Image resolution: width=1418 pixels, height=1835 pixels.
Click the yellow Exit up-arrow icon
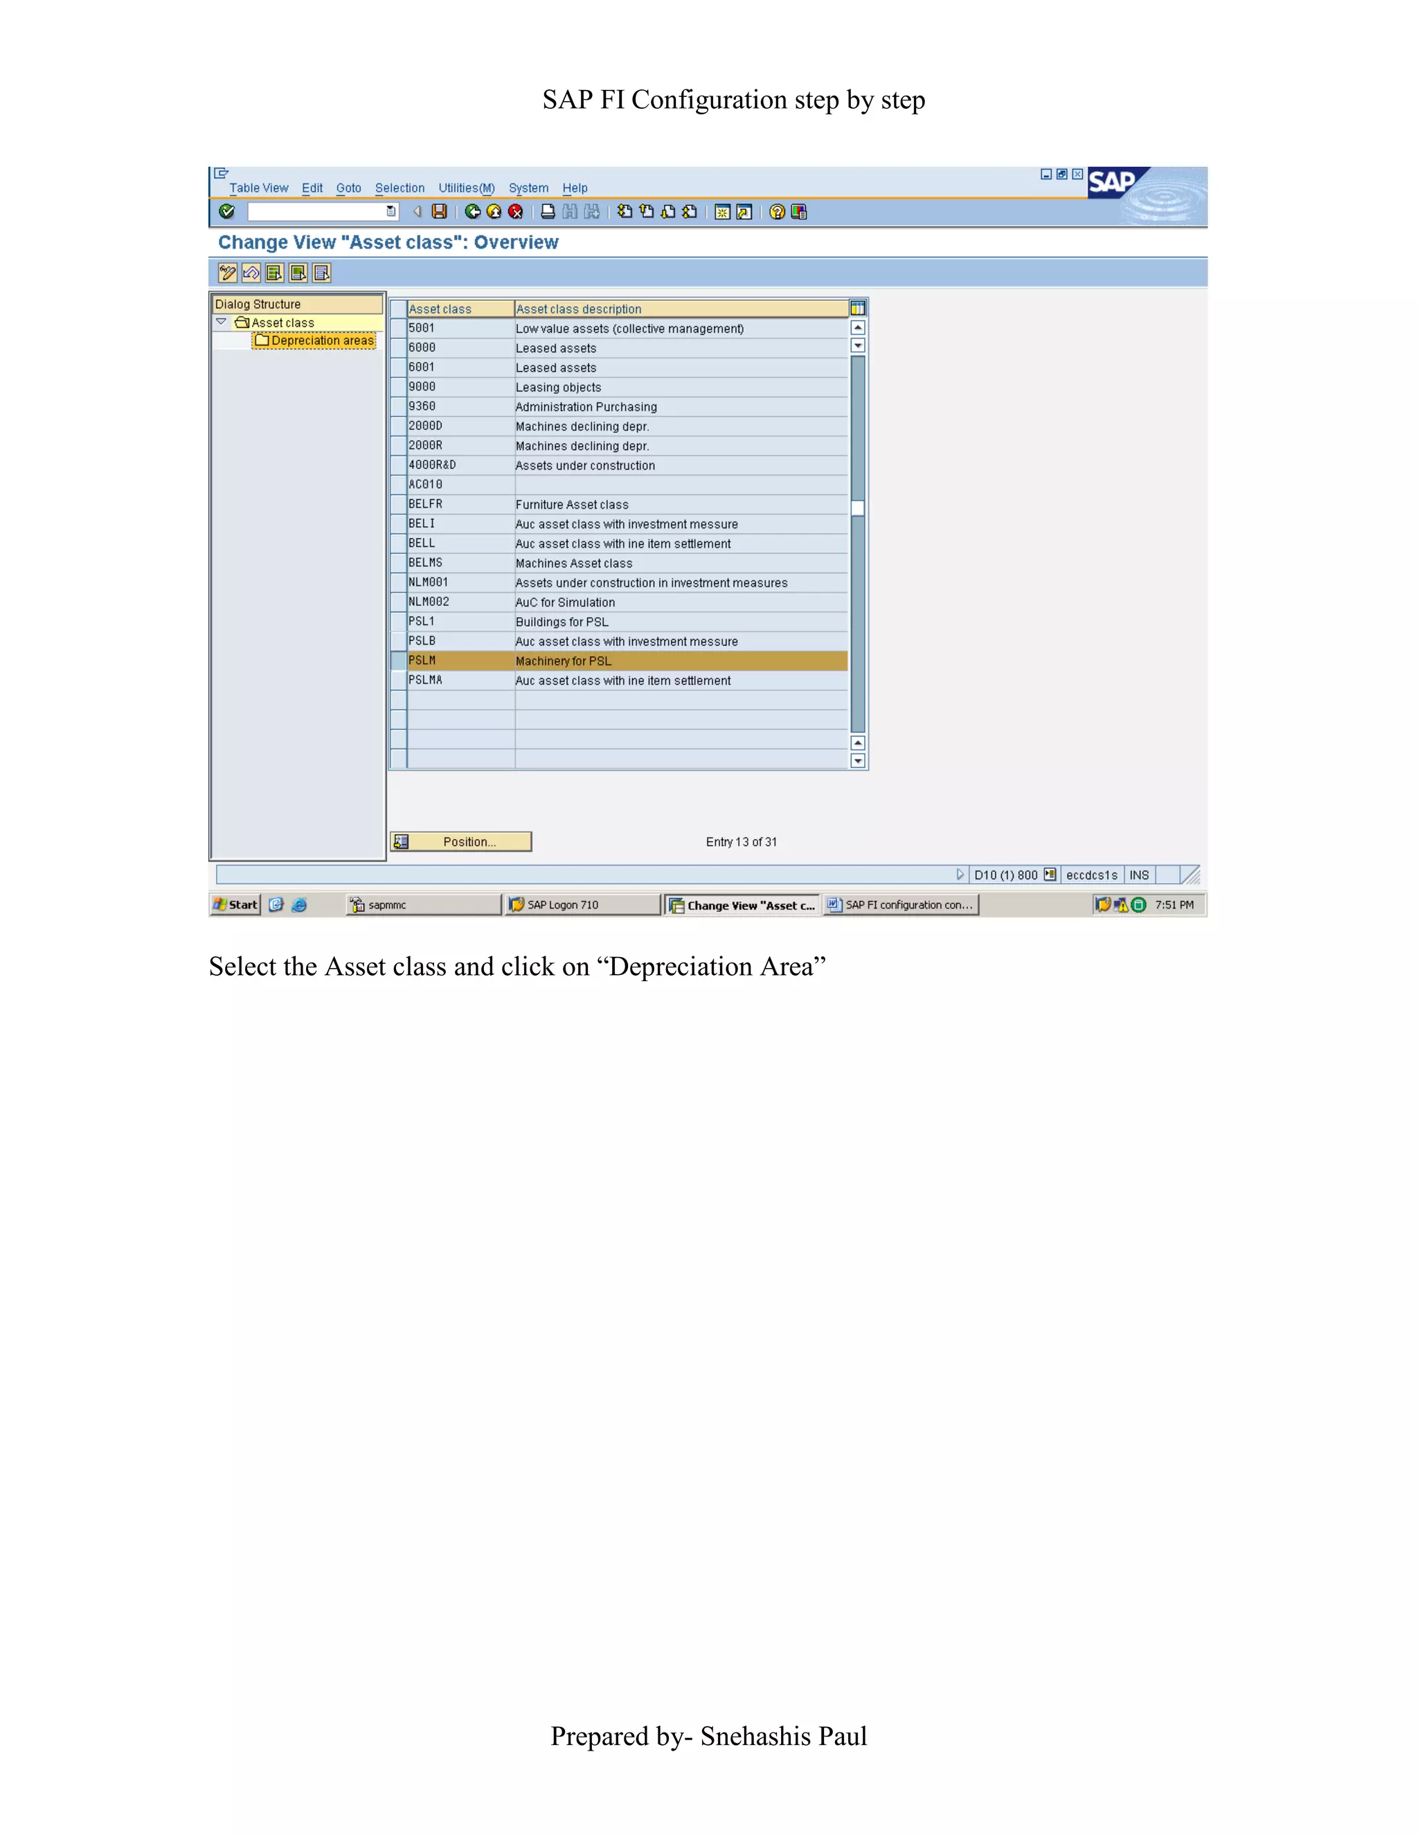click(494, 212)
